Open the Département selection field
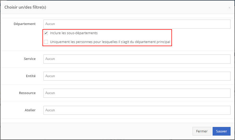The width and height of the screenshot is (235, 140). (137, 24)
